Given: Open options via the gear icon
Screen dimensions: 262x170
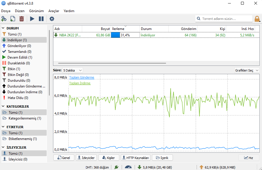Looking at the screenshot, I should pyautogui.click(x=52, y=19).
